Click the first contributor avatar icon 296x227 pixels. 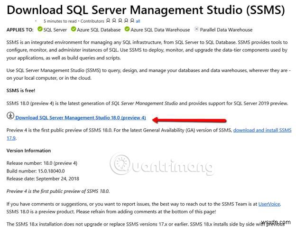(108, 20)
